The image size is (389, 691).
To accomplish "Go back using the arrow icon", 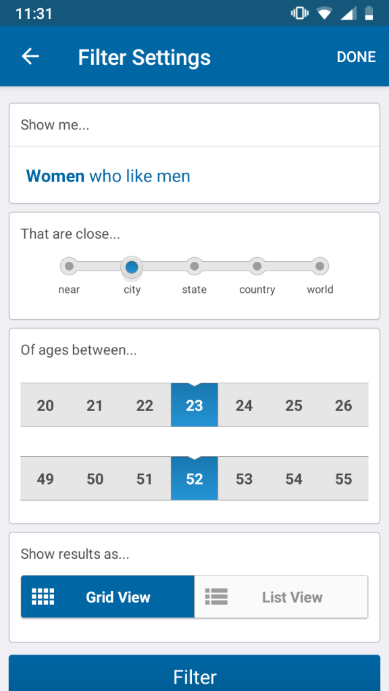I will [x=30, y=57].
